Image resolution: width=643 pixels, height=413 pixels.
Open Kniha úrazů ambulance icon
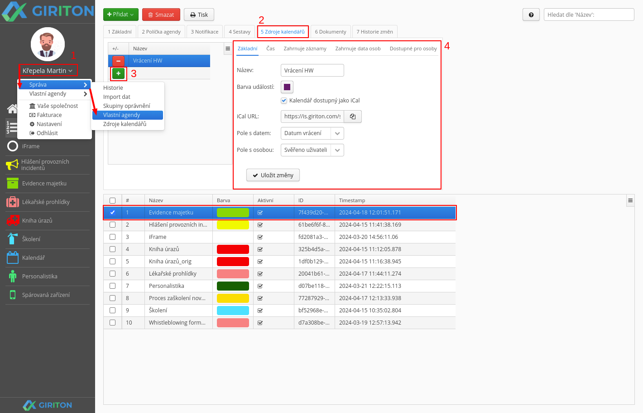pos(13,220)
